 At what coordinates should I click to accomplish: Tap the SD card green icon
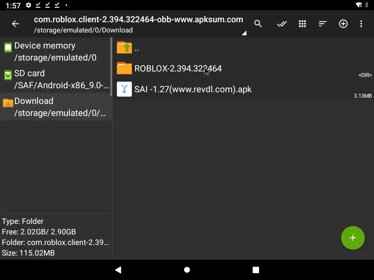point(8,75)
